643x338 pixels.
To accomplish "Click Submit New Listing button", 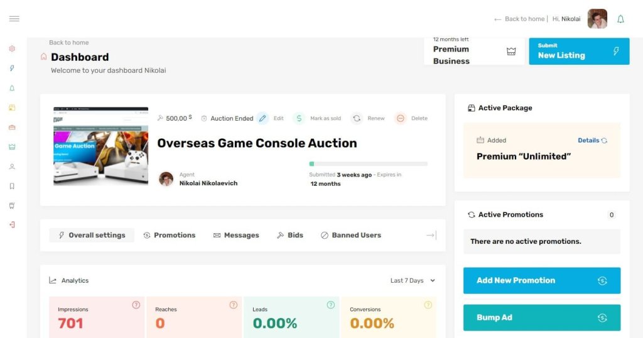I will (579, 52).
